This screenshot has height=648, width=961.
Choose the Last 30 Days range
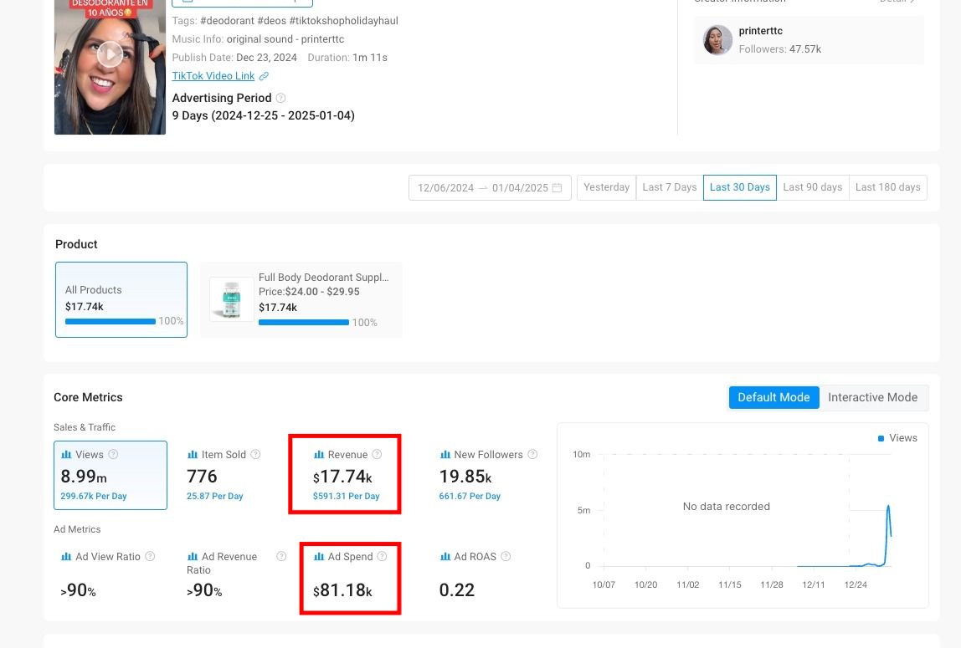[740, 187]
